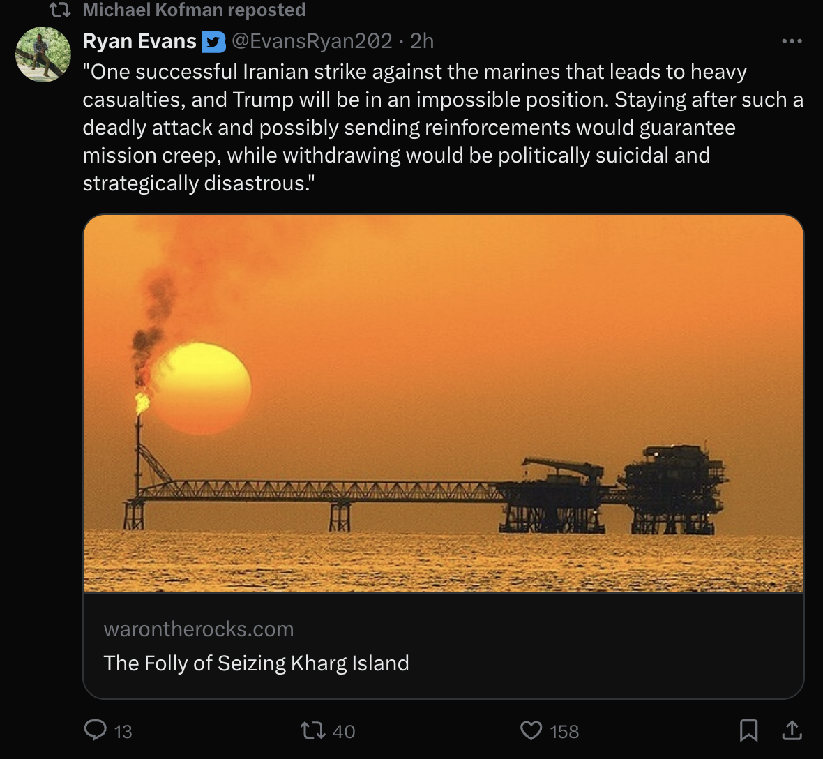
Task: Repost this tweet using the arrows icon
Action: pyautogui.click(x=312, y=730)
